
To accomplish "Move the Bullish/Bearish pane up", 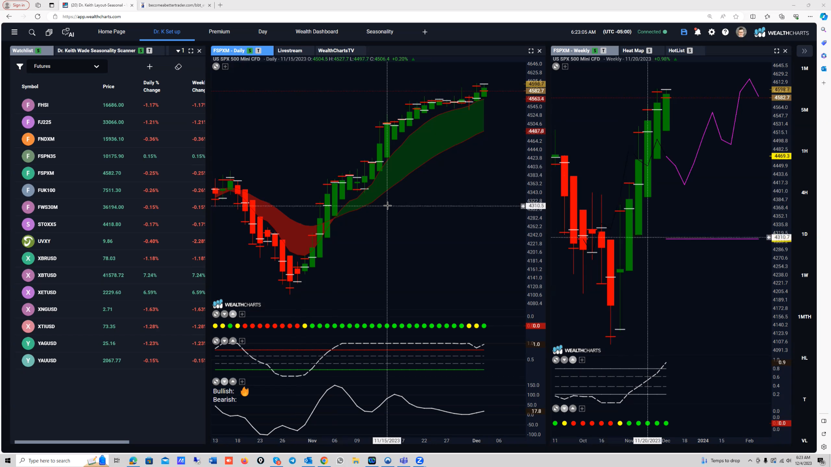I will click(x=233, y=382).
